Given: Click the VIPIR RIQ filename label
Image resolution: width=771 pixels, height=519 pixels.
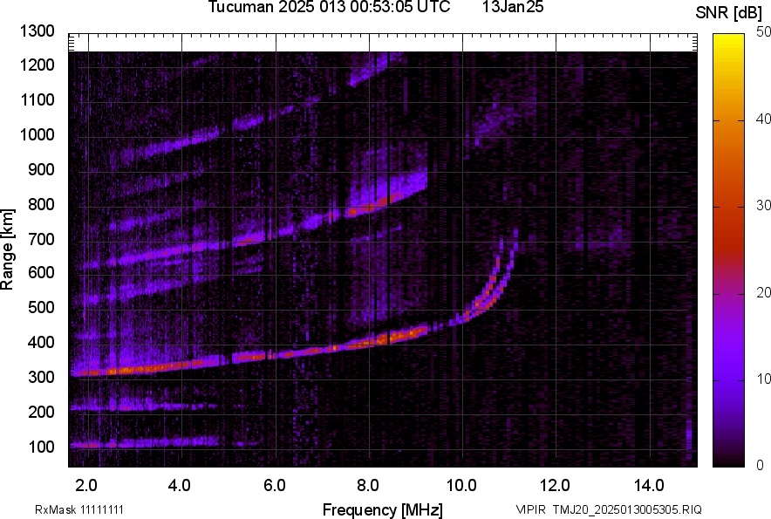Looking at the screenshot, I should pyautogui.click(x=608, y=509).
